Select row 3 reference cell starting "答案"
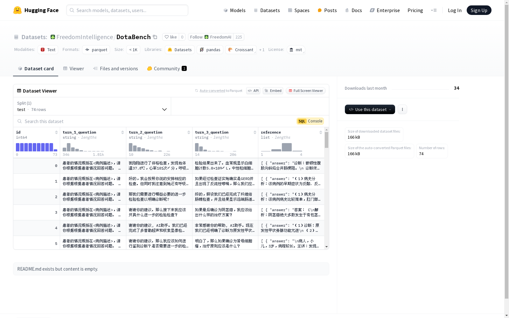 291,212
